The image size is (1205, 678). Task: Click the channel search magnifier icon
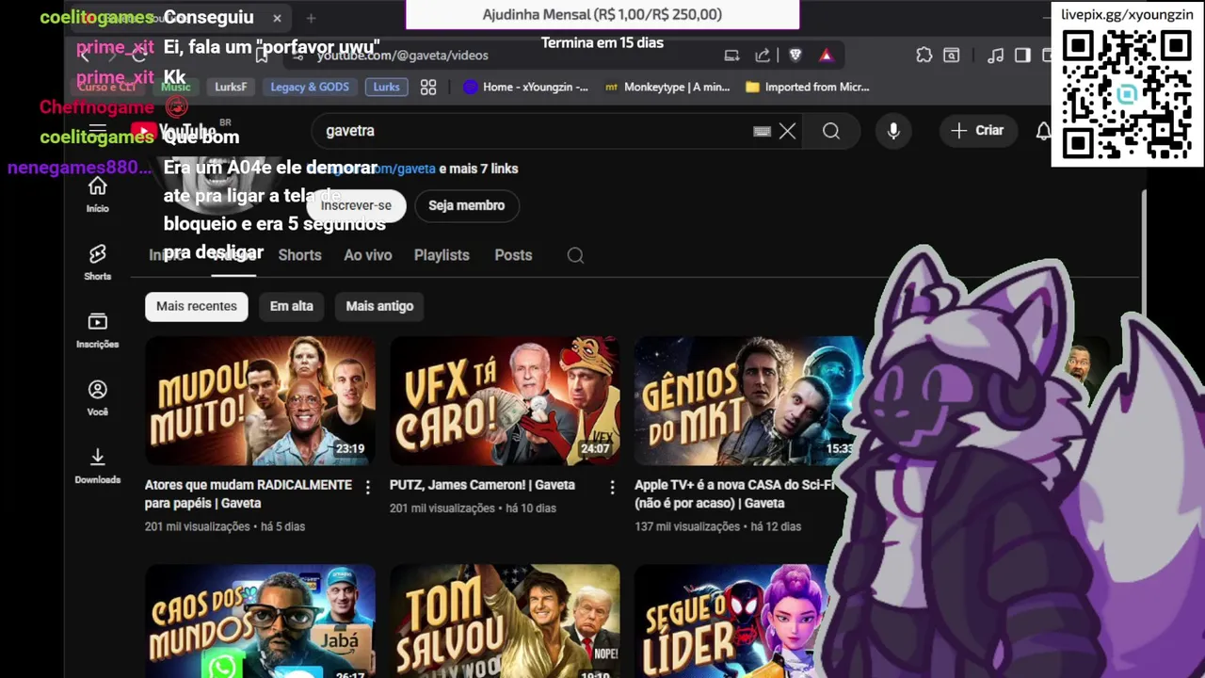pos(575,255)
